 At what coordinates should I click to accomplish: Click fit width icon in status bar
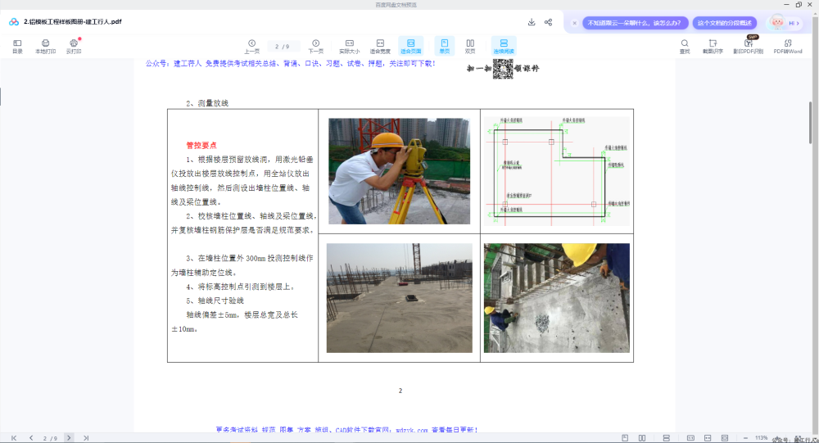point(708,438)
